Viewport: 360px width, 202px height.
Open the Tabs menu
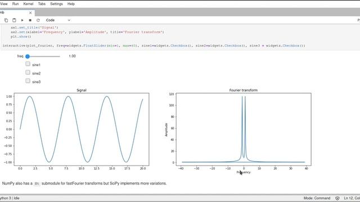42,4
